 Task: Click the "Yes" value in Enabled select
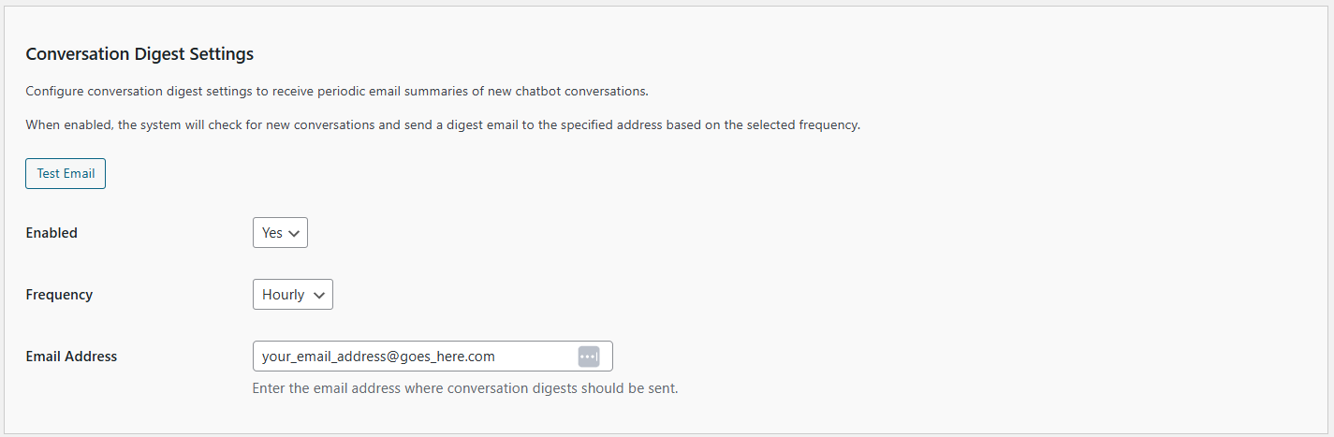272,233
